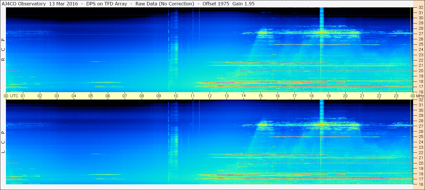Click the 32 MHz label of LCP panel
This screenshot has width=425, height=190.
click(421, 100)
